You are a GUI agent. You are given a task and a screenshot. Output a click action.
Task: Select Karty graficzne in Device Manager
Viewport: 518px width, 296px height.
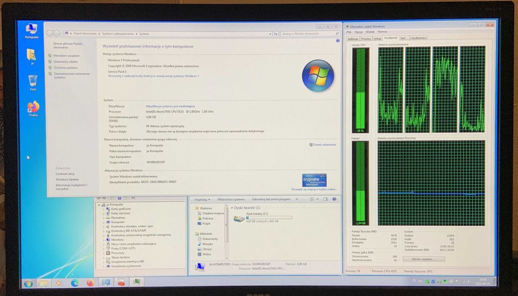pos(121,209)
